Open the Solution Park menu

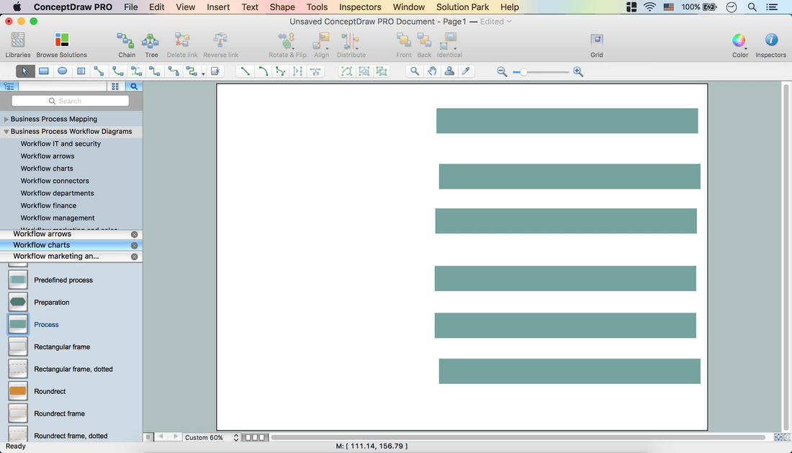463,7
